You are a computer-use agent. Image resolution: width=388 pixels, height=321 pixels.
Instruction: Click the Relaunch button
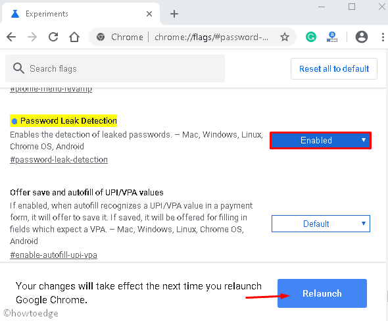pos(322,293)
